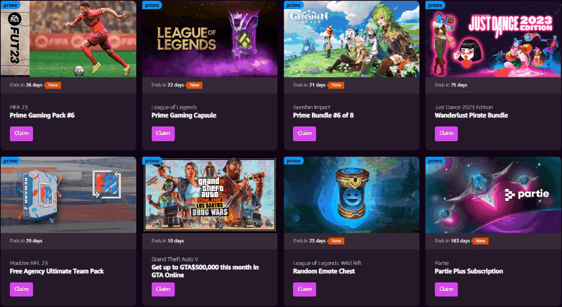The width and height of the screenshot is (562, 307).
Task: Open the League of Legends artwork thumbnail
Action: (x=209, y=39)
